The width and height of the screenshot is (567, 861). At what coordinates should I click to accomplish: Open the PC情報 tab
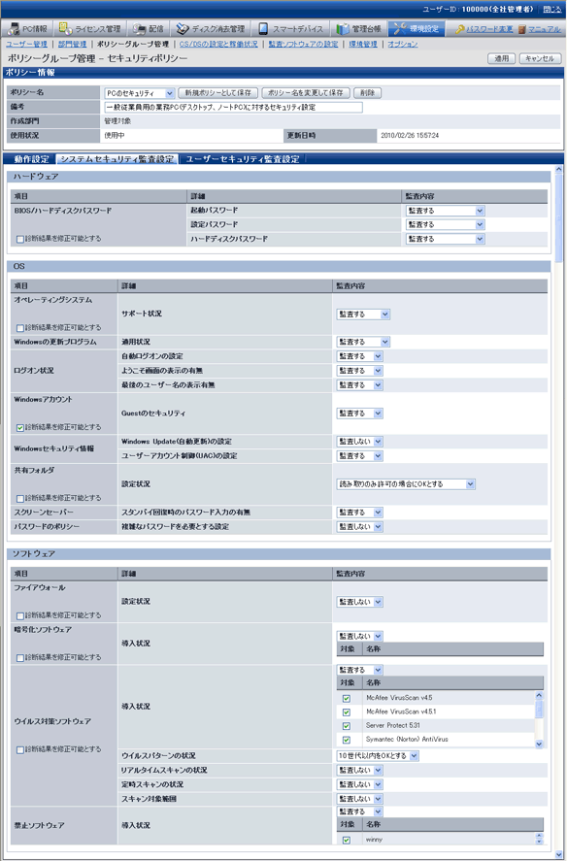pos(27,28)
